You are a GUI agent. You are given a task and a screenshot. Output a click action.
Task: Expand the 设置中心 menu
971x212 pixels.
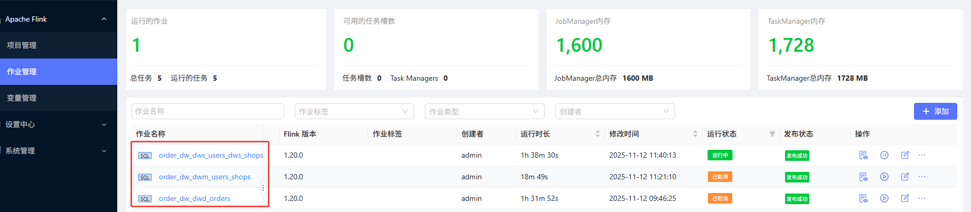click(x=104, y=124)
